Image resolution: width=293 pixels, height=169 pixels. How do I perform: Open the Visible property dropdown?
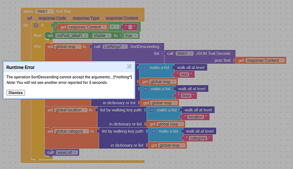pyautogui.click(x=101, y=36)
